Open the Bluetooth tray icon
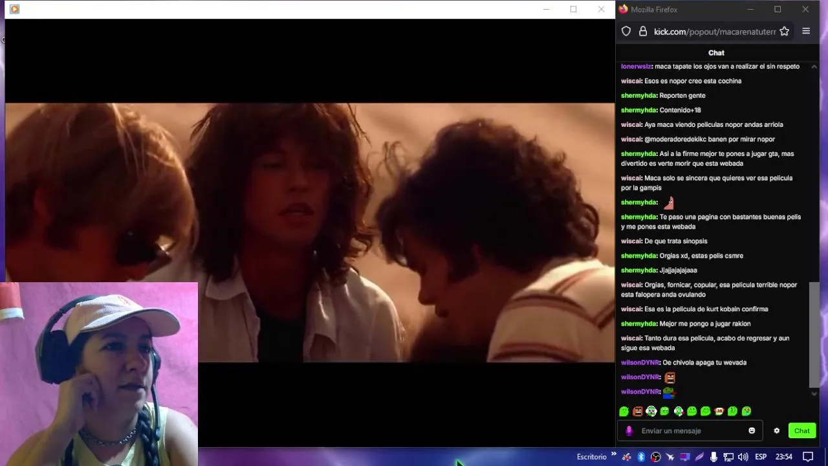 pos(641,457)
